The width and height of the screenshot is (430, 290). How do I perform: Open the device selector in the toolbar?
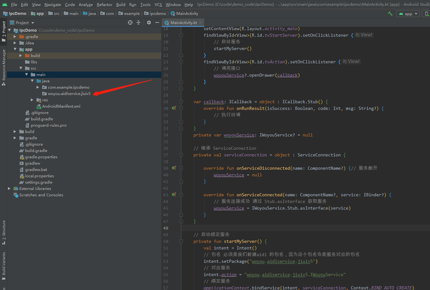(427, 14)
